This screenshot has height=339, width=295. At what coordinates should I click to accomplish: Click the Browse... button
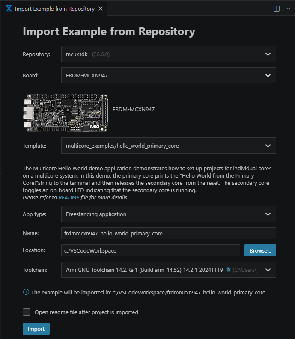click(260, 250)
